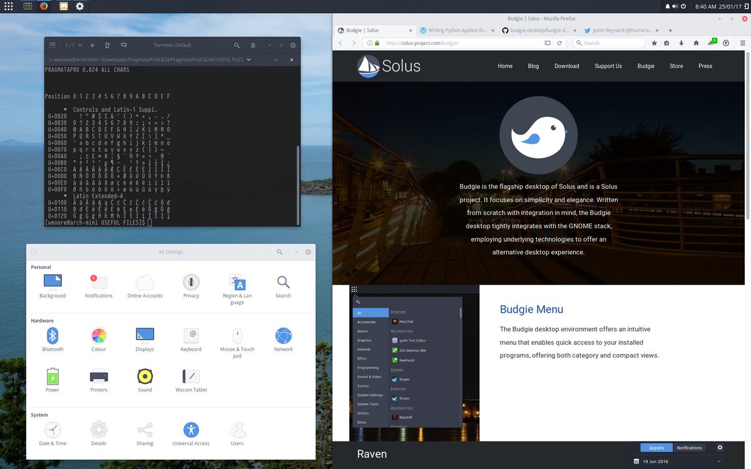This screenshot has height=469, width=751.
Task: Open Power settings
Action: (53, 380)
